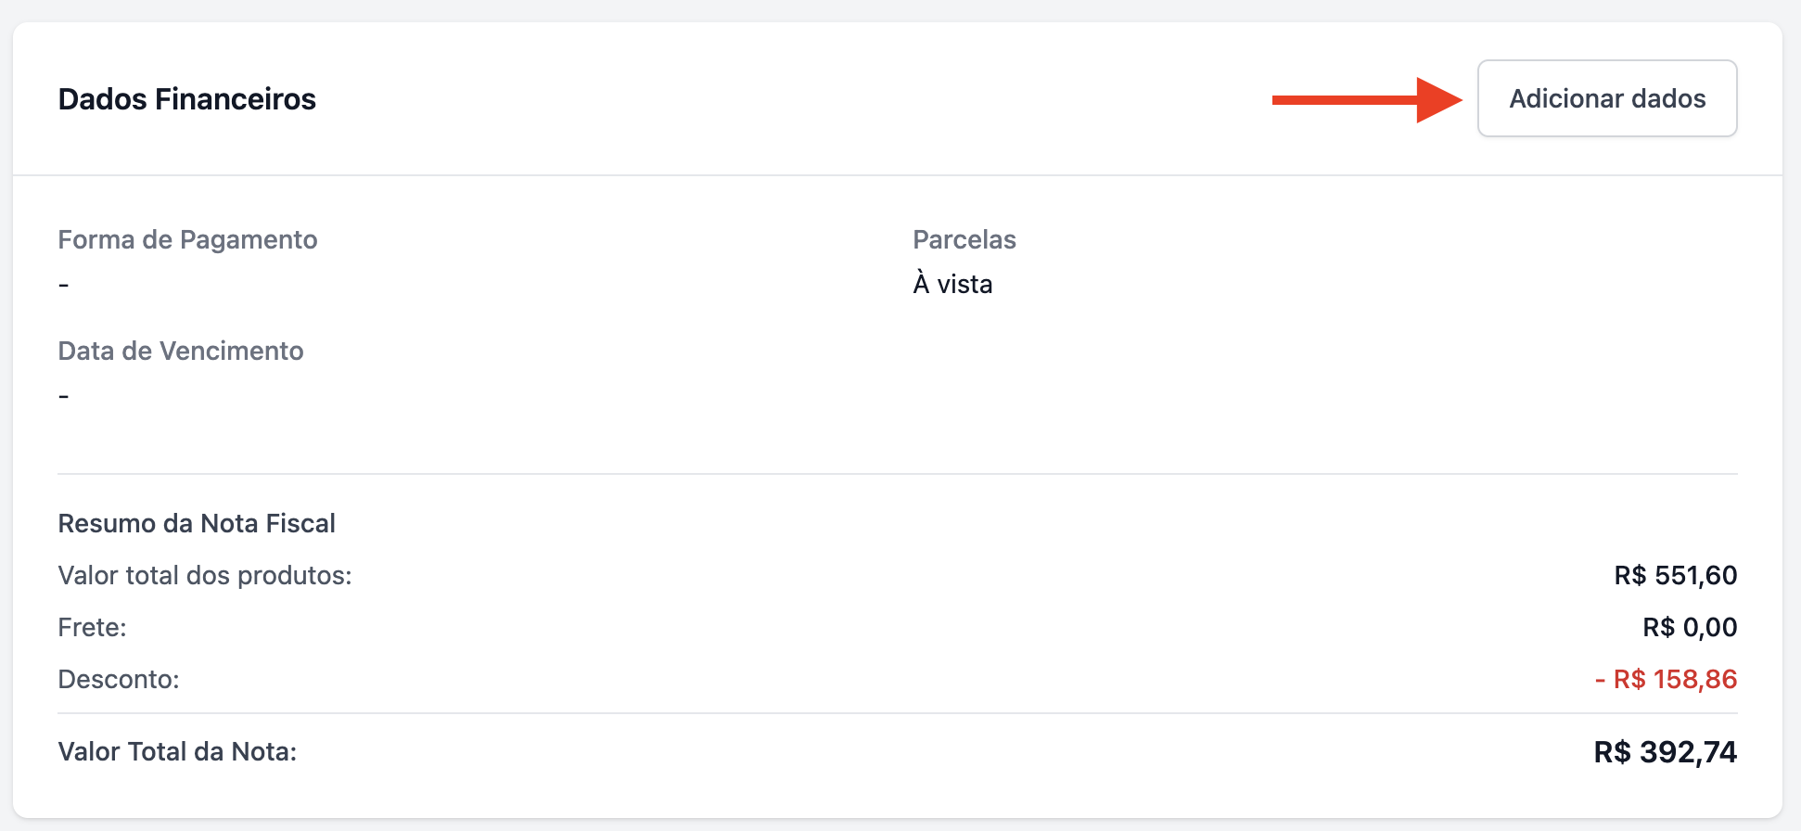Click the divider line above Resumo da Nota Fiscal
1801x831 pixels.
pyautogui.click(x=897, y=474)
